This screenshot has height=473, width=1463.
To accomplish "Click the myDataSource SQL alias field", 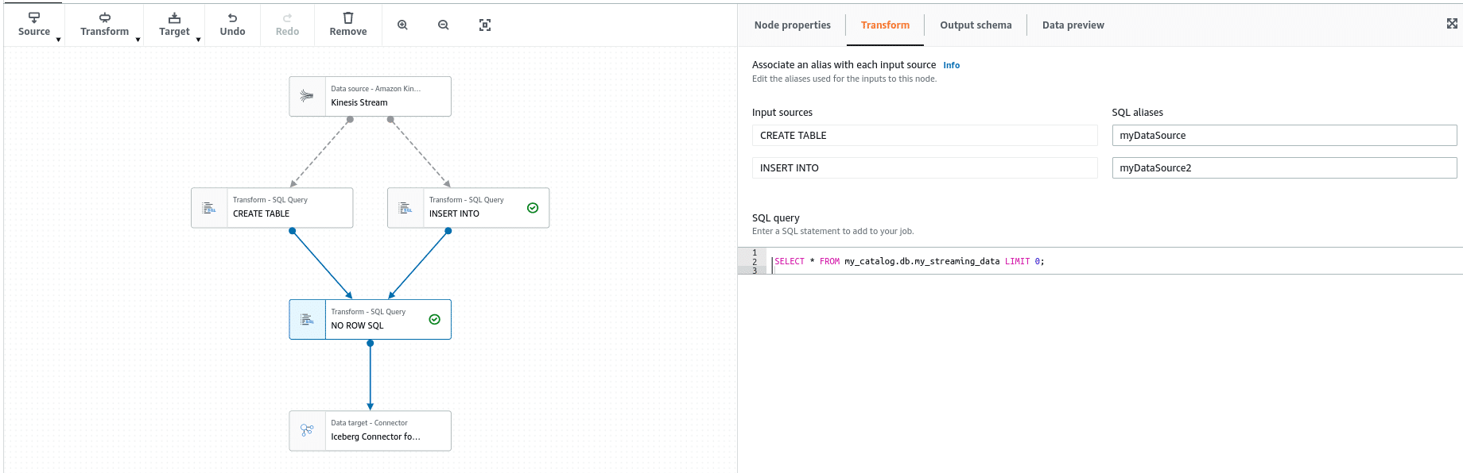I will click(1283, 136).
